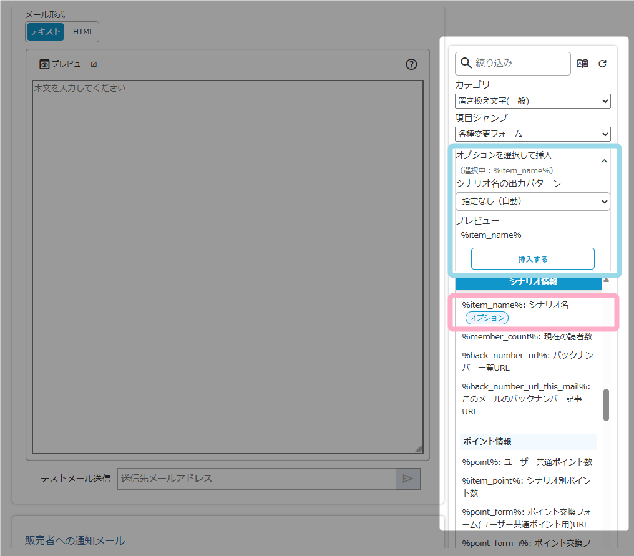Click the テストメール送信 address field
The width and height of the screenshot is (634, 556).
pos(256,479)
